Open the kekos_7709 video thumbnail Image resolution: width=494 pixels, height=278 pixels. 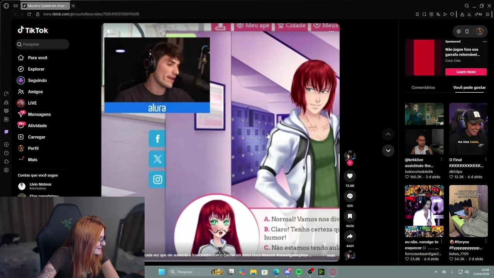click(468, 211)
